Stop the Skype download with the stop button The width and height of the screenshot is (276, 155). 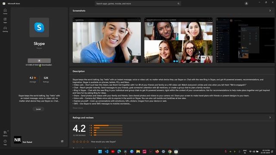39,61
